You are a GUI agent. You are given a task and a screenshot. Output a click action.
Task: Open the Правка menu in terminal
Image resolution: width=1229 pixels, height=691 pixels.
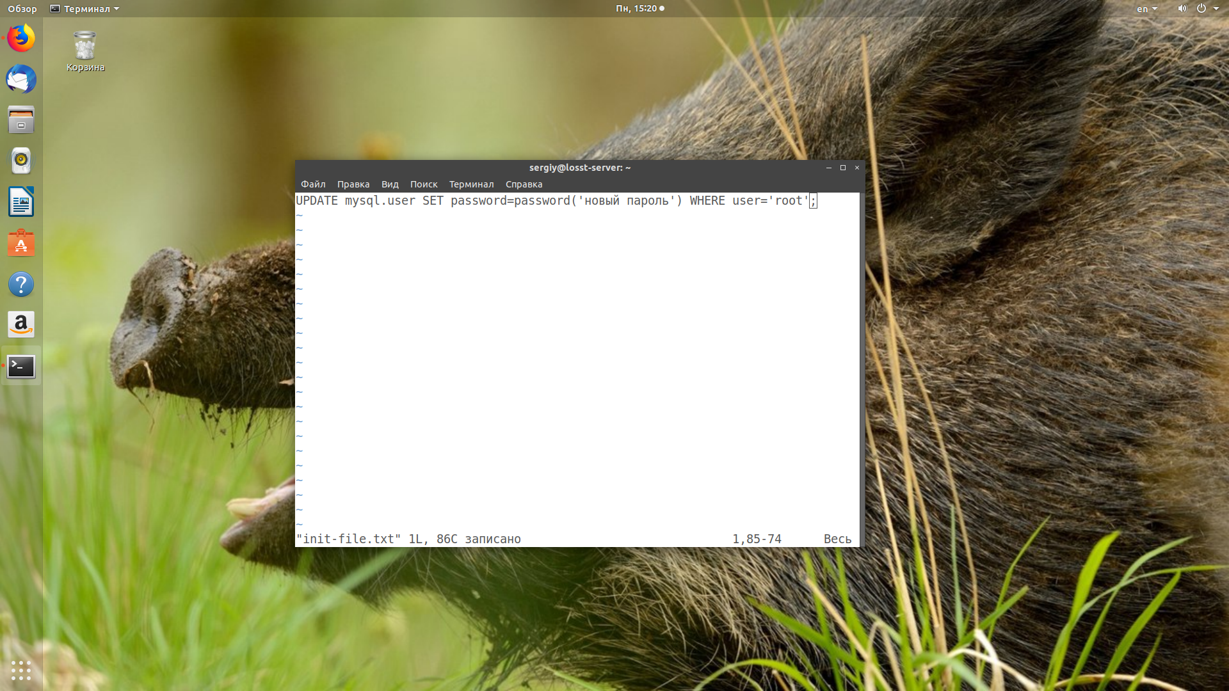click(x=353, y=184)
